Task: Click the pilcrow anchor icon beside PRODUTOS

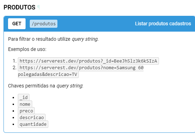Action: pos(39,7)
